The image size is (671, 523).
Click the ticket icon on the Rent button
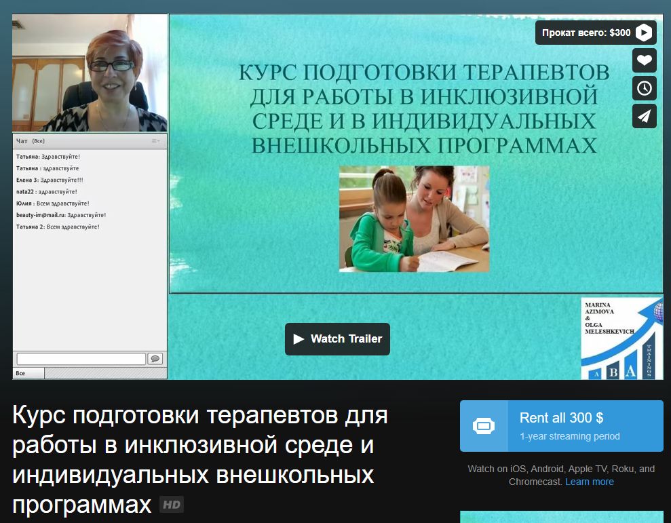(x=483, y=426)
